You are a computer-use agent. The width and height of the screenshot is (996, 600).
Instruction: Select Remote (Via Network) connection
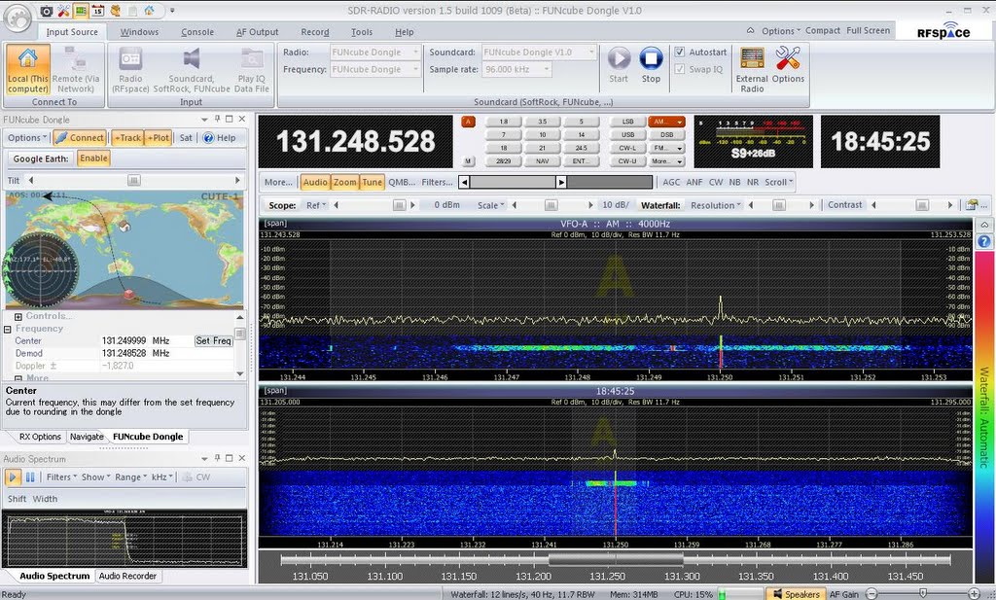[76, 70]
